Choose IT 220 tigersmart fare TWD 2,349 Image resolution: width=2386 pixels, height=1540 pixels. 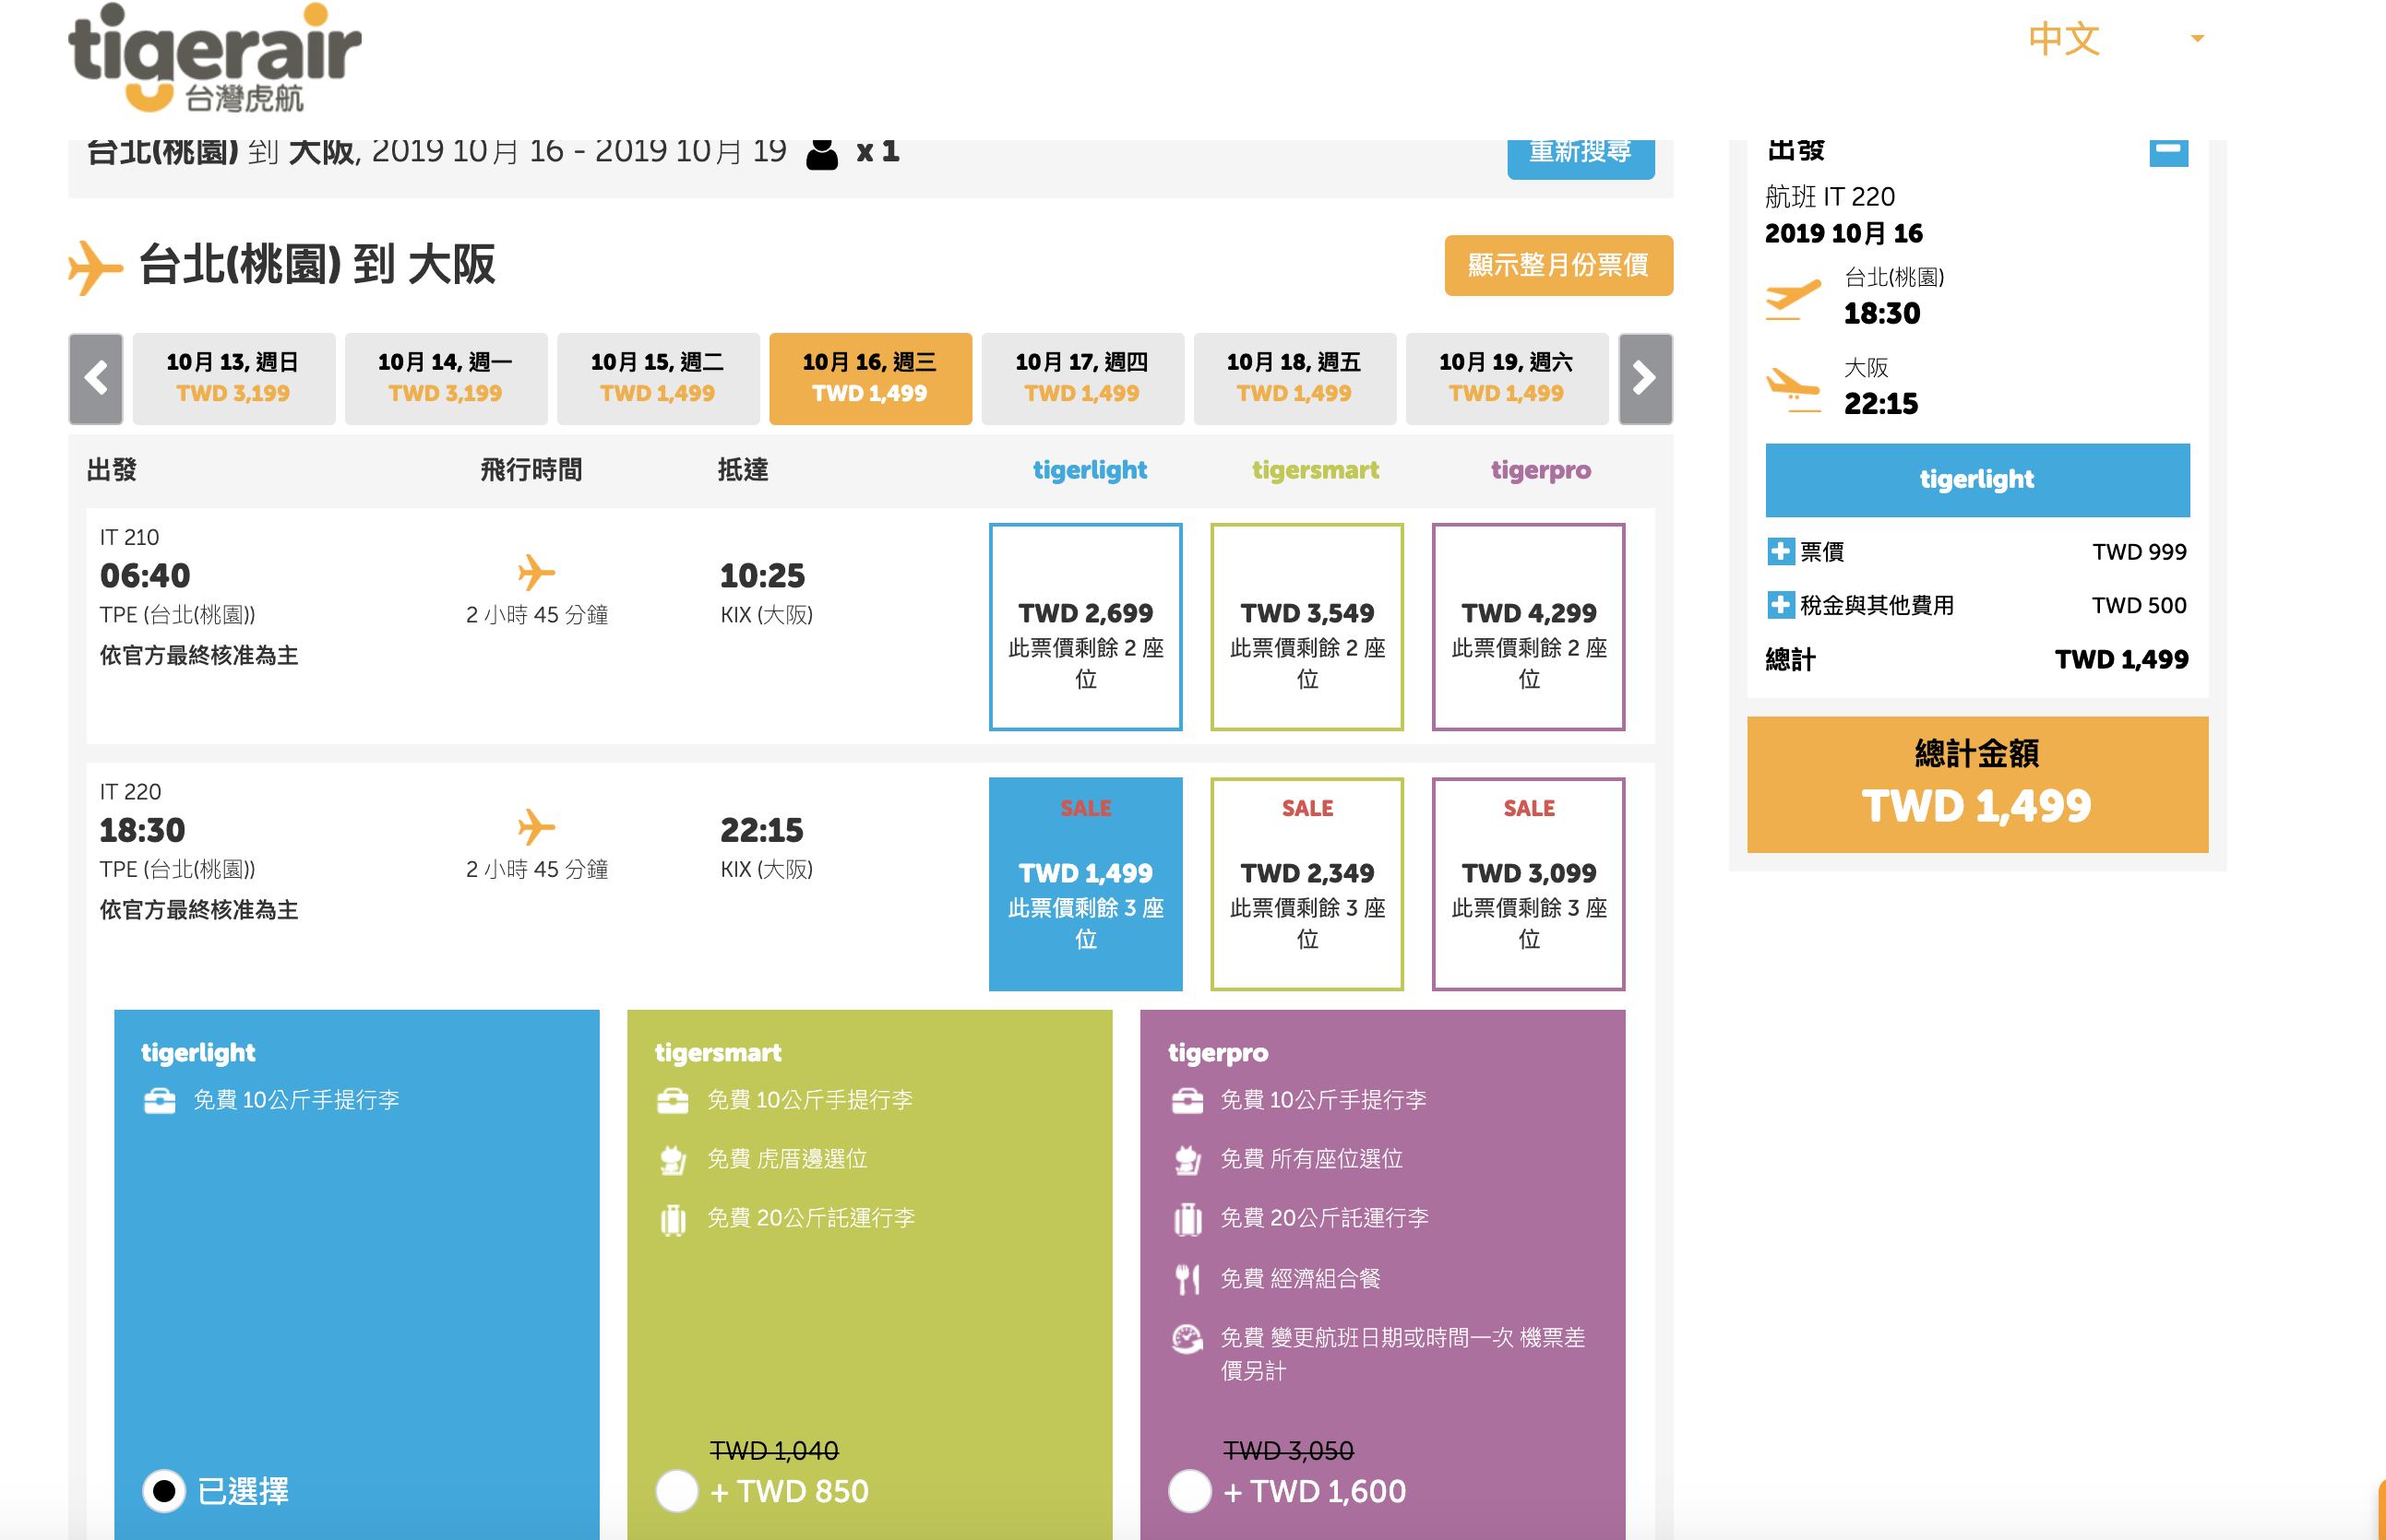(1306, 884)
